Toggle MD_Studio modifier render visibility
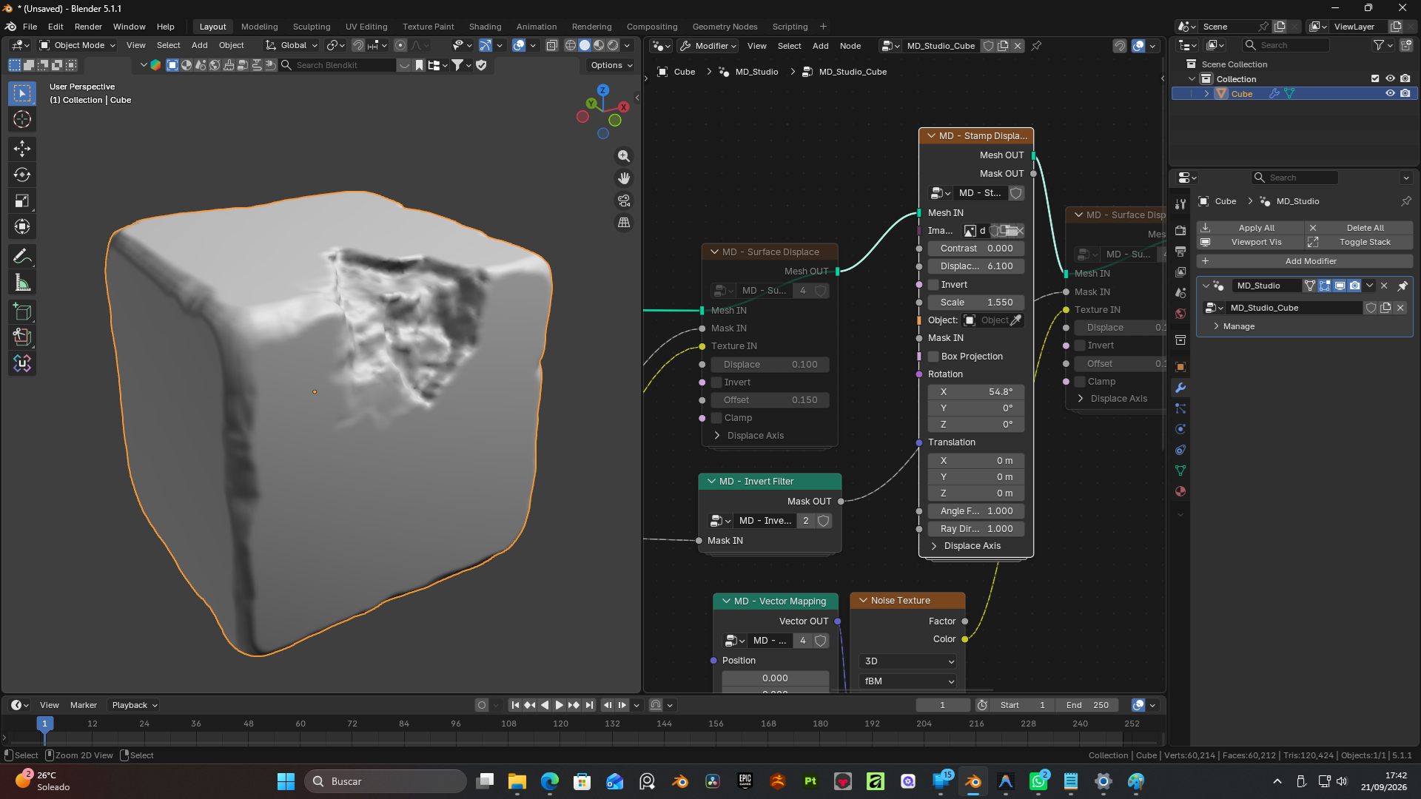1421x799 pixels. click(x=1354, y=286)
